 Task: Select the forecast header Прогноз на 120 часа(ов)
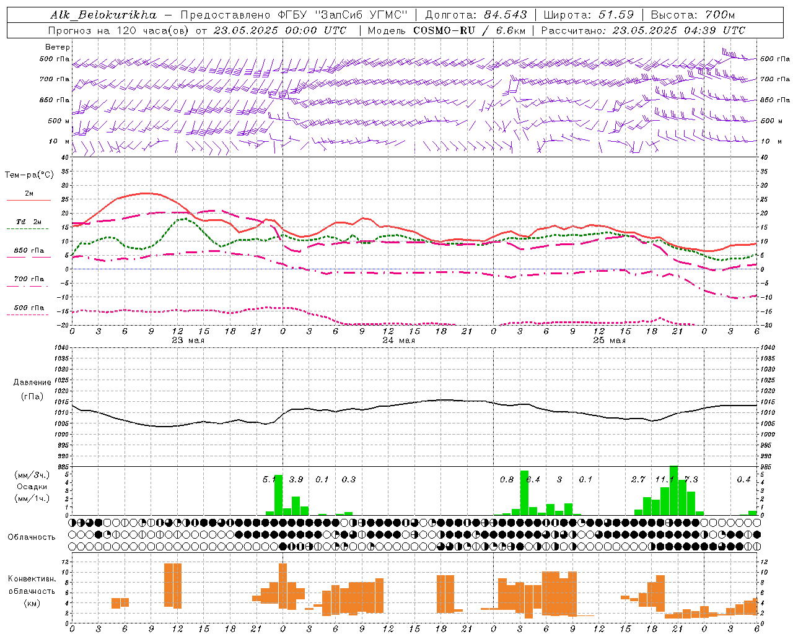click(119, 30)
